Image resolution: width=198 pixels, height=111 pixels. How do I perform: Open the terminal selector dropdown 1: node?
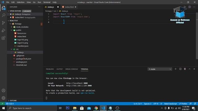tap(160, 69)
